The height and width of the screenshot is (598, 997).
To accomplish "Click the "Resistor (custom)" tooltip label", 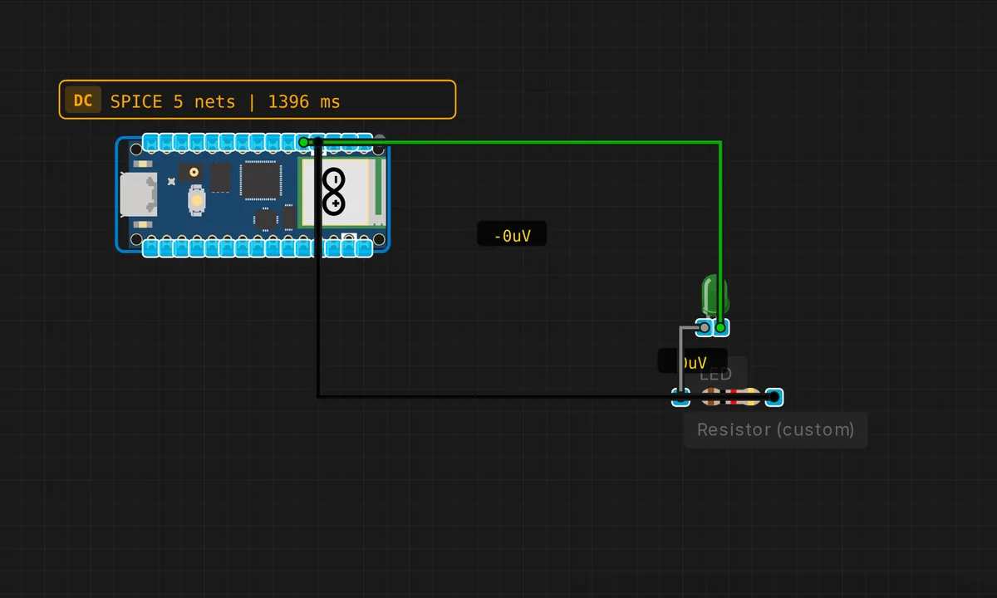I will 775,429.
